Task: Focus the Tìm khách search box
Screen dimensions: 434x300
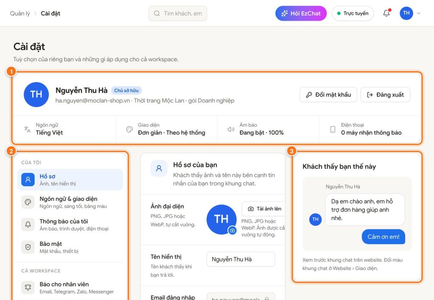Action: [x=178, y=13]
